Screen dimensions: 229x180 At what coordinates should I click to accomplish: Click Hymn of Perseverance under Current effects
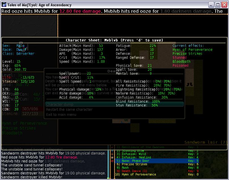192,50
